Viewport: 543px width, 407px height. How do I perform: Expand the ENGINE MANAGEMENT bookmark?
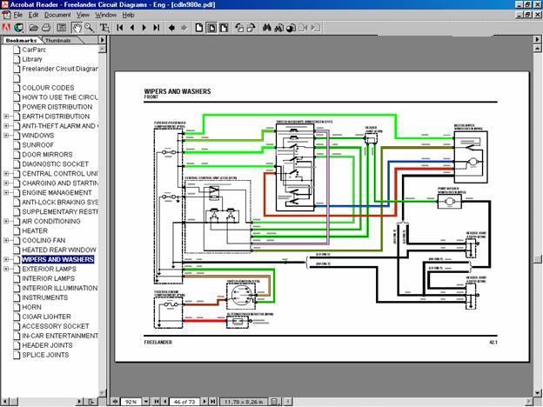coord(6,192)
